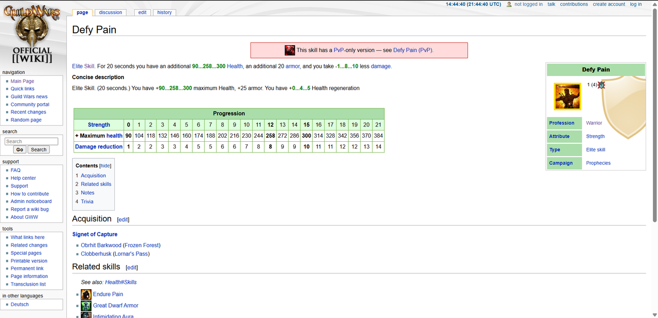Image resolution: width=658 pixels, height=318 pixels.
Task: Open the edit tab
Action: pyautogui.click(x=143, y=12)
